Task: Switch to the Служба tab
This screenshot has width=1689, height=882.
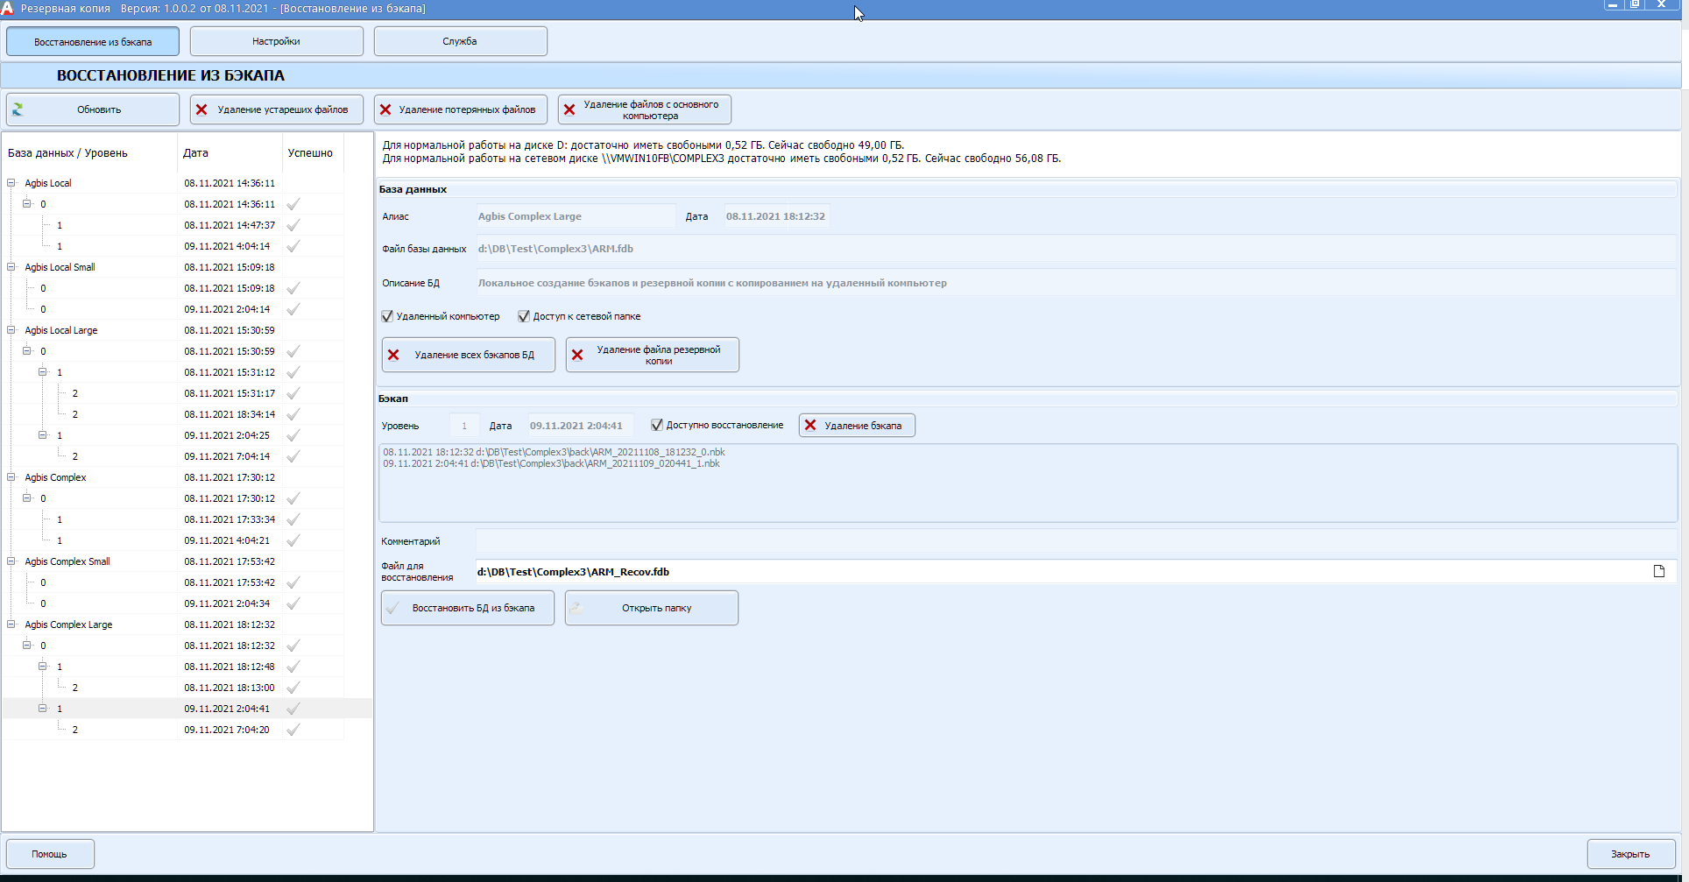Action: coord(461,41)
